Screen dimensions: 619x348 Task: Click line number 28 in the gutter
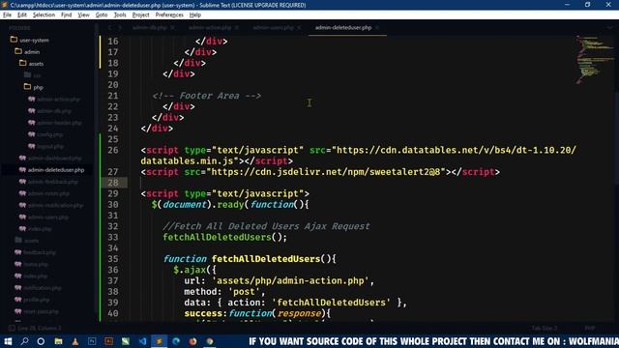pos(113,183)
